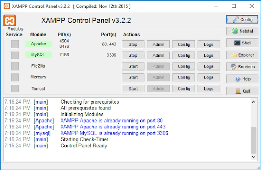The image size is (261, 170).
Task: Start the Tomcat module
Action: tap(133, 88)
